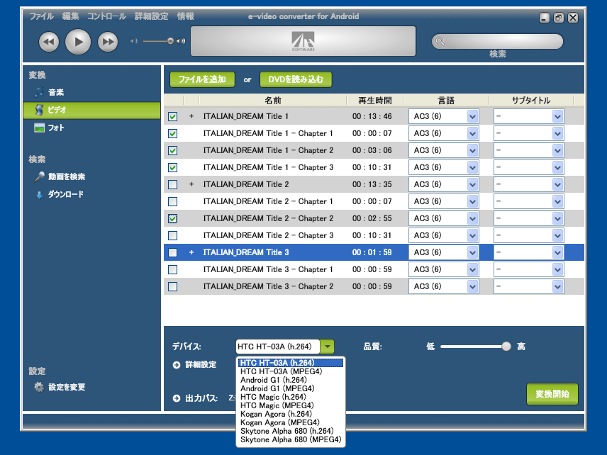Choose Android G1 (h.264) from list

click(x=273, y=380)
